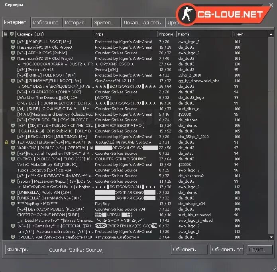Select server [v34] Элитный +18
277x272 pixels.
pos(135,70)
